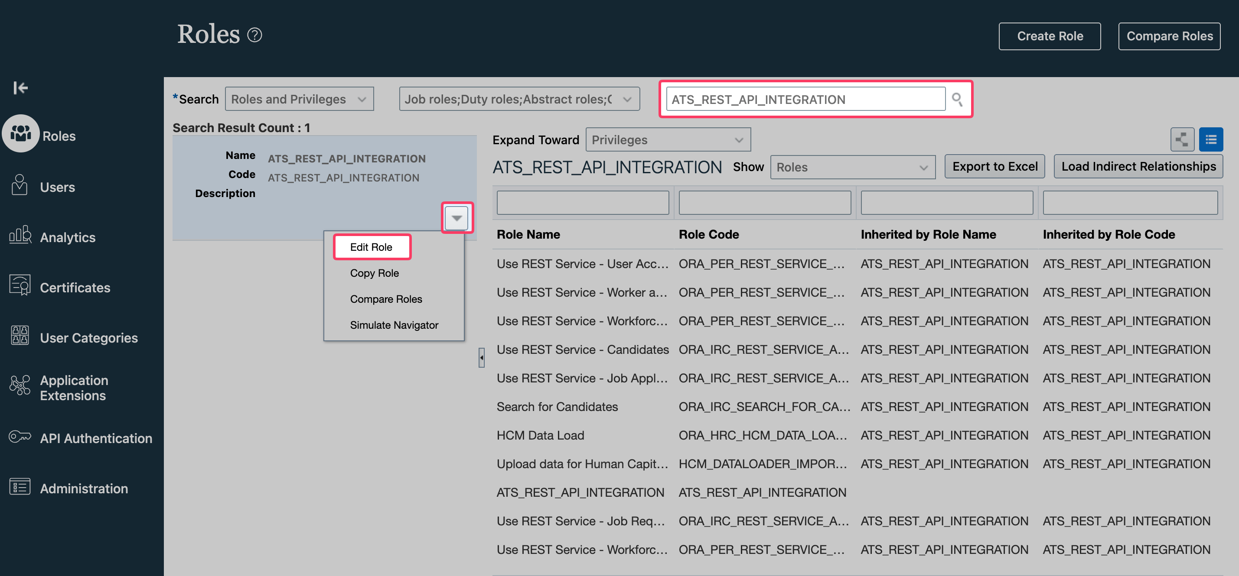The height and width of the screenshot is (576, 1239).
Task: Focus the Inherited by Role Name filter field
Action: point(946,203)
